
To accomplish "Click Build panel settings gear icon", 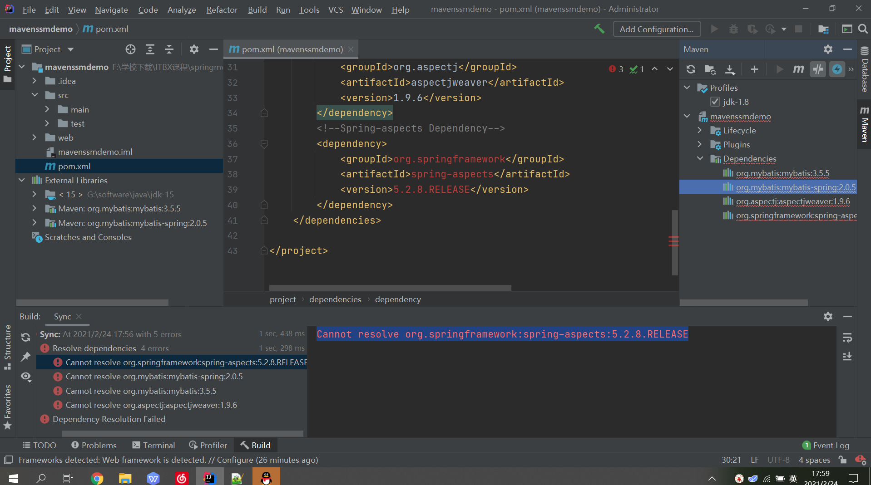I will pos(828,316).
